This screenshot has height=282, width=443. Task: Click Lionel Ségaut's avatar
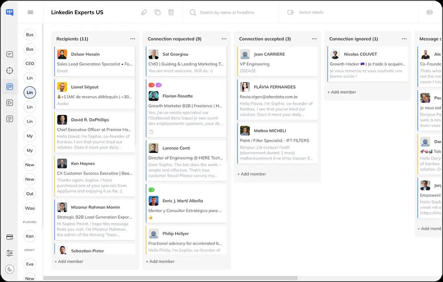point(62,87)
